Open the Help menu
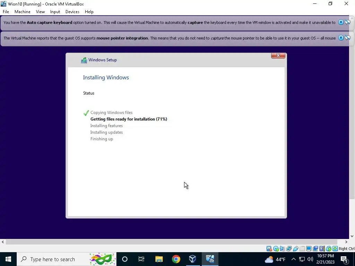Viewport: 355px width, 266px height. point(89,12)
